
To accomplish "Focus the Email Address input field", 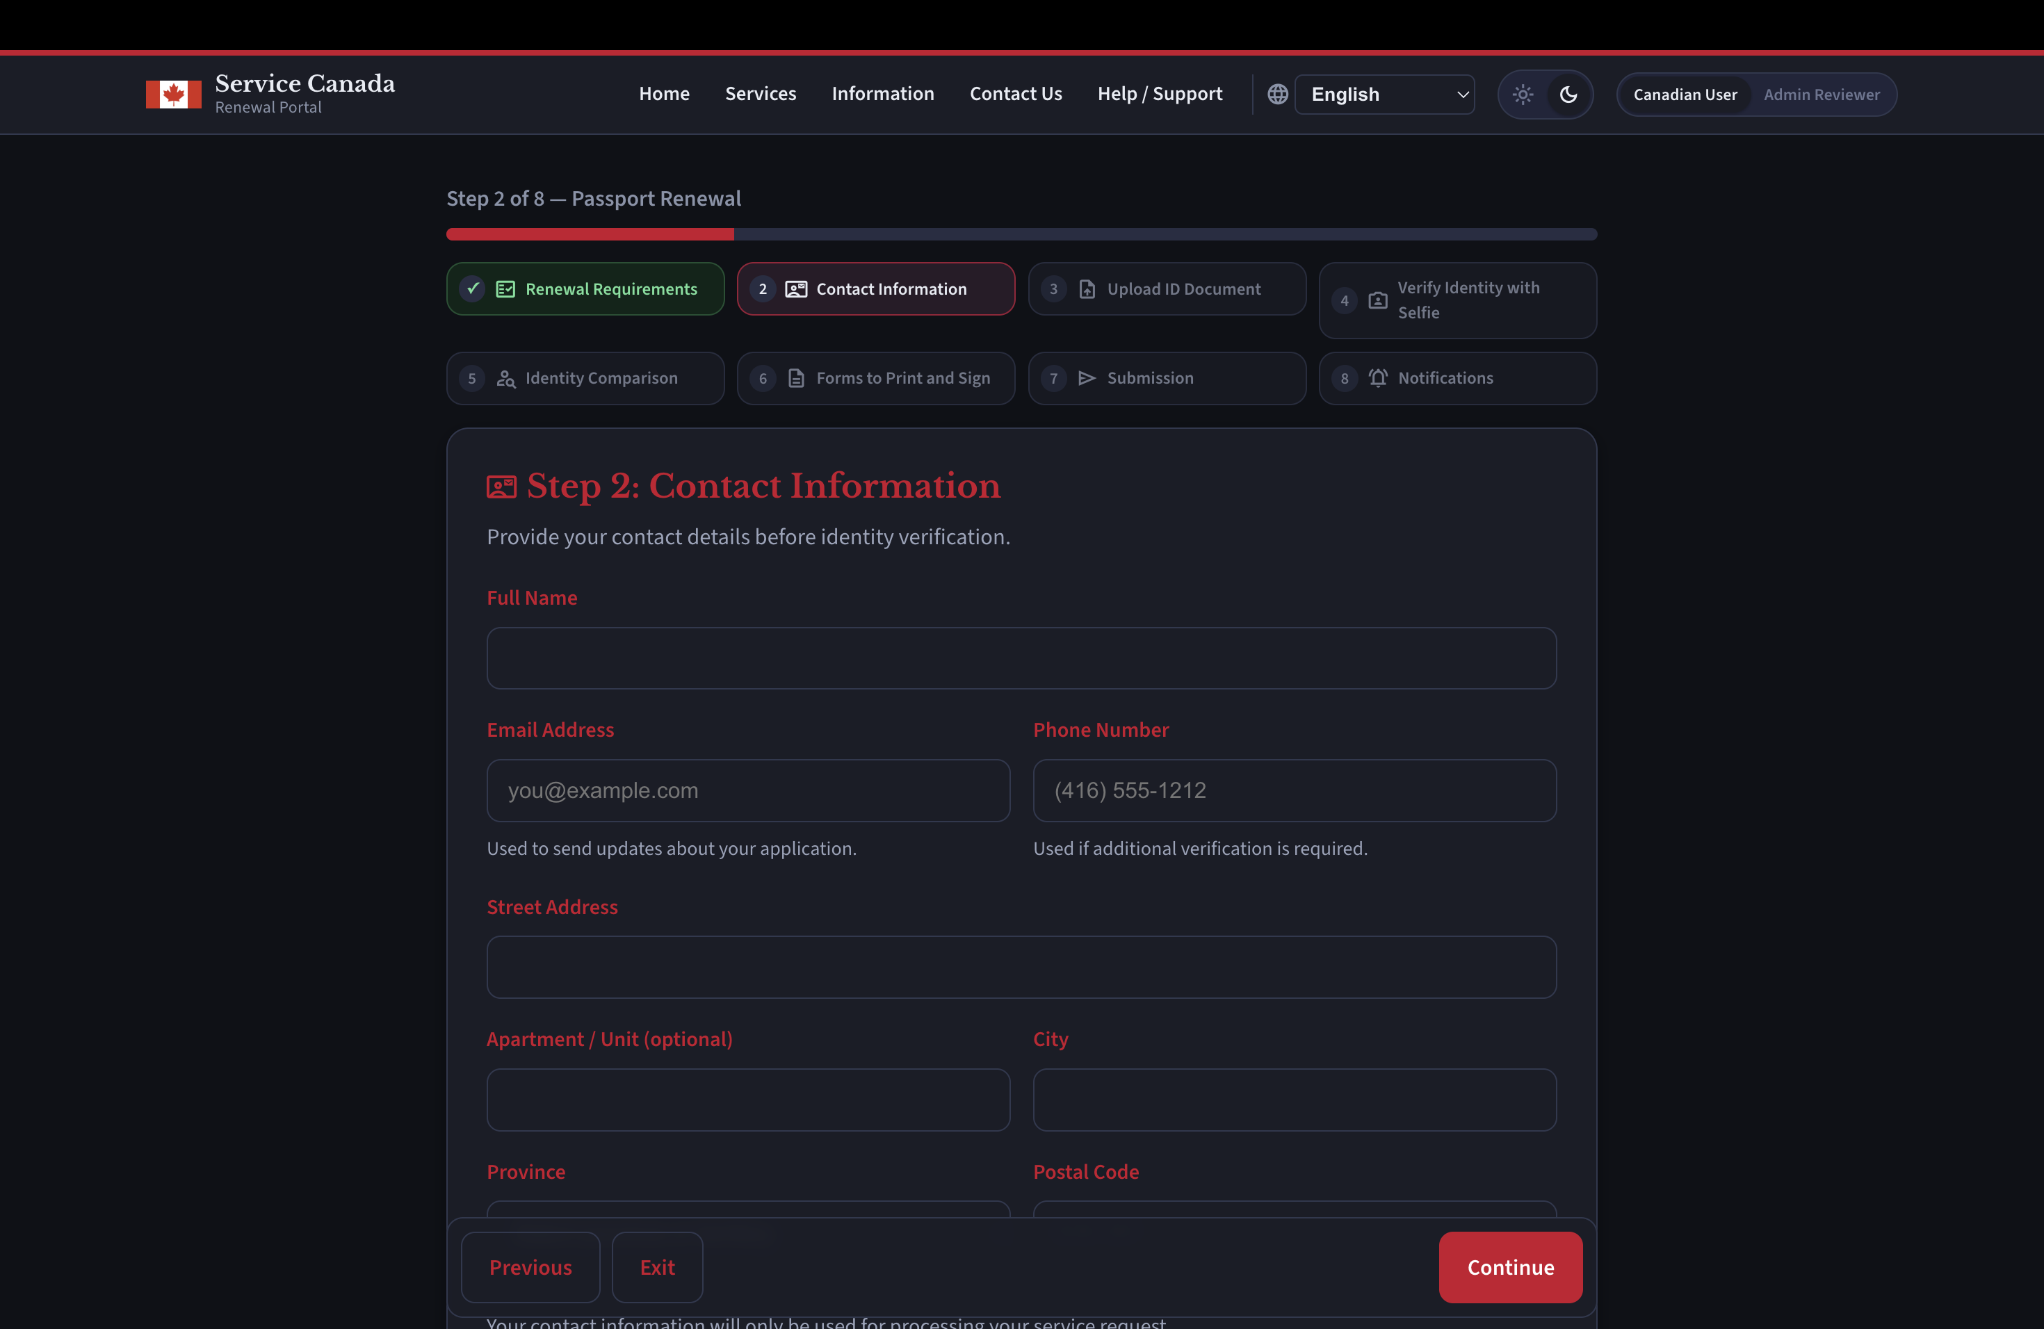I will pos(748,791).
